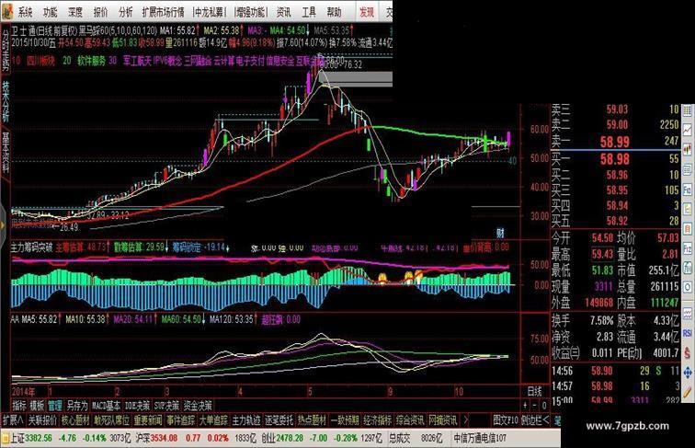
Task: Click the candlestick chart icon in right toolbar
Action: click(x=688, y=149)
